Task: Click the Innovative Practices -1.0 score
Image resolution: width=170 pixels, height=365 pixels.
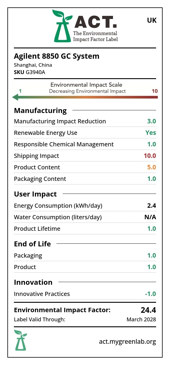Action: 150,294
